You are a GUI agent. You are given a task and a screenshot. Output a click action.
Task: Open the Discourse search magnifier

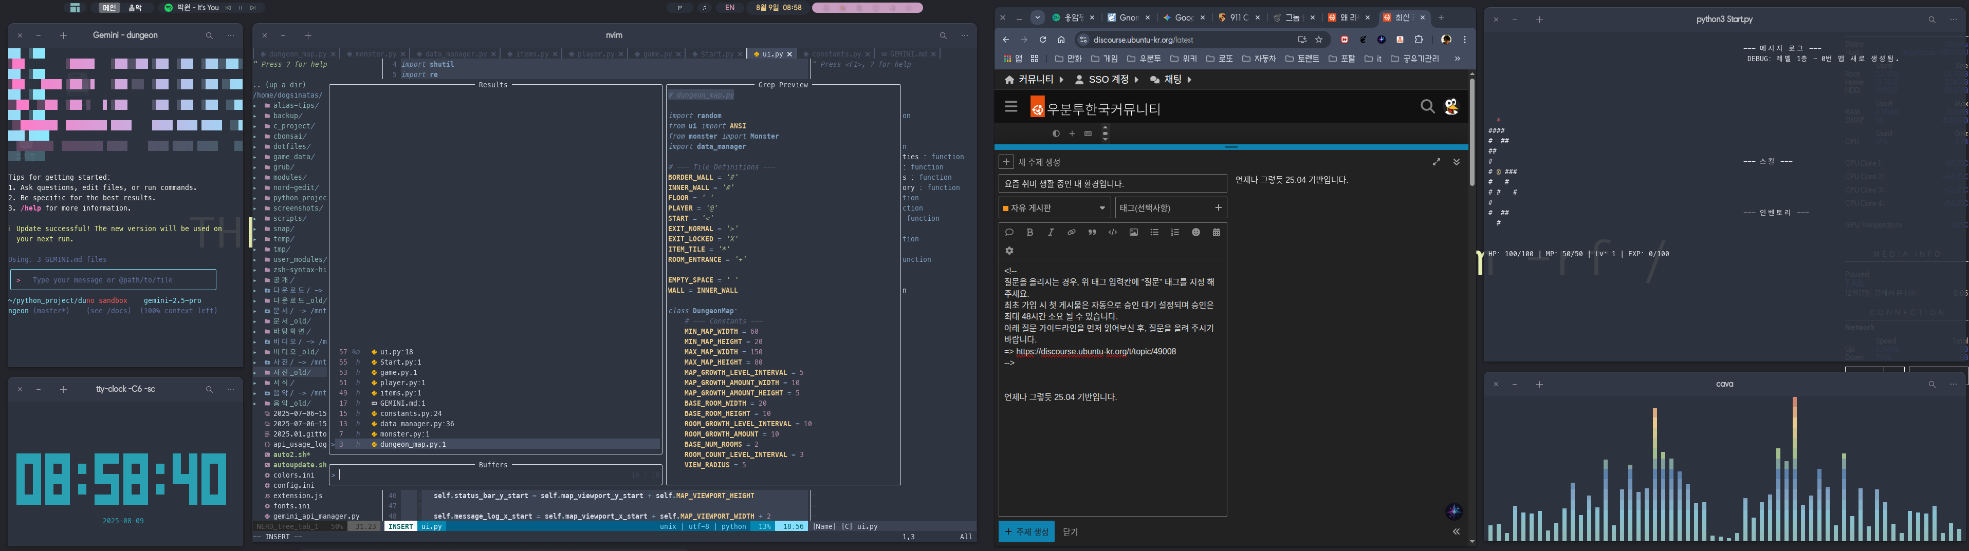(x=1427, y=107)
